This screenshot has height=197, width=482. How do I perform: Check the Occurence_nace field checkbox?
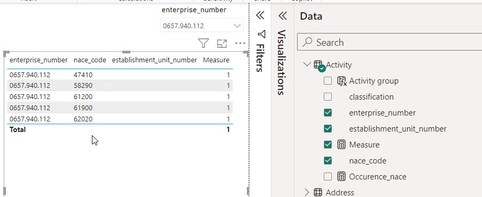click(x=328, y=176)
